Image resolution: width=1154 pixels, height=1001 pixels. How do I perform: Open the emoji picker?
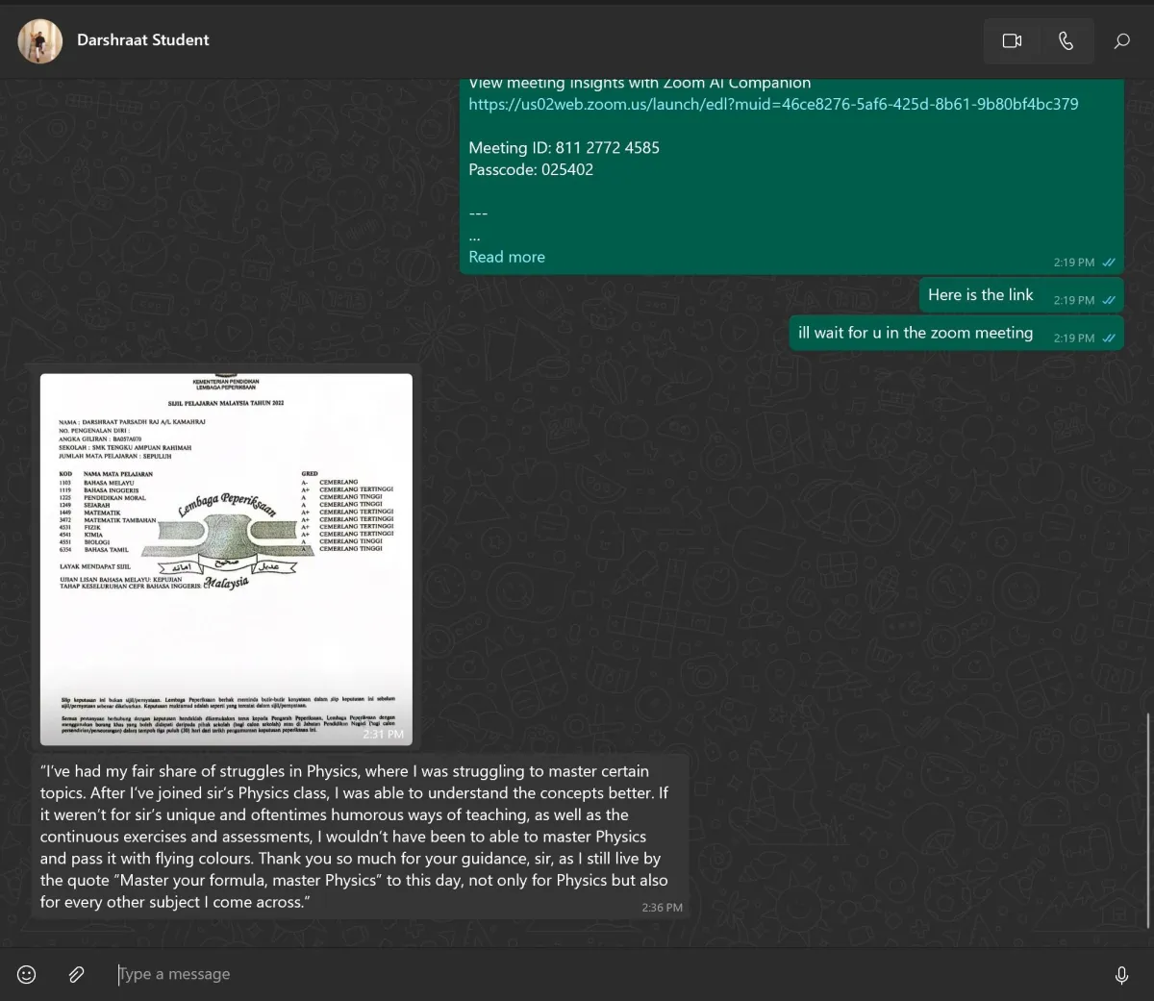(27, 974)
